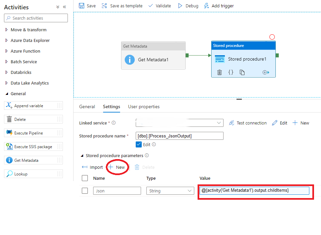Click the Test connection plug icon
Viewport: 321px width, 235px height.
pyautogui.click(x=232, y=123)
